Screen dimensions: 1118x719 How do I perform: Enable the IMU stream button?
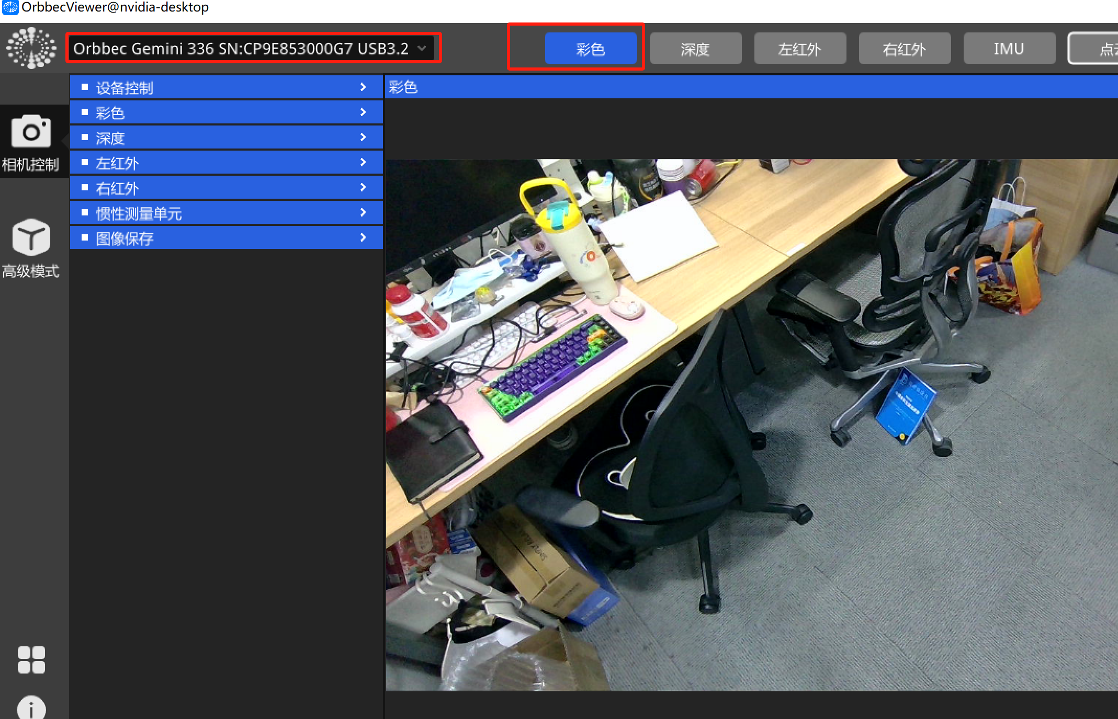1009,49
